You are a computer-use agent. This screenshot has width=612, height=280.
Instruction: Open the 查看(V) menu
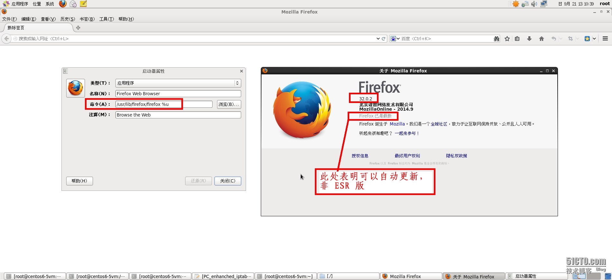tap(48, 19)
